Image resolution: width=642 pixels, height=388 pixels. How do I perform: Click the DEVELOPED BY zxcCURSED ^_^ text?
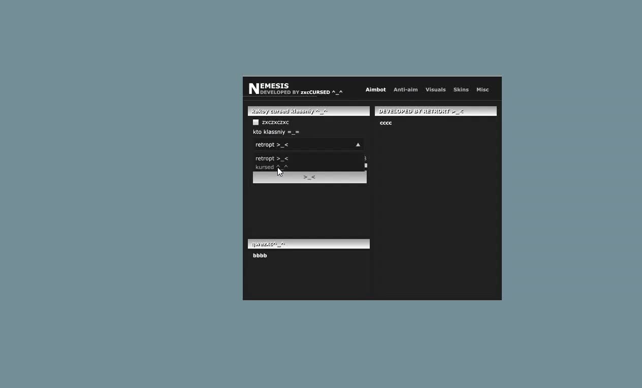point(300,92)
